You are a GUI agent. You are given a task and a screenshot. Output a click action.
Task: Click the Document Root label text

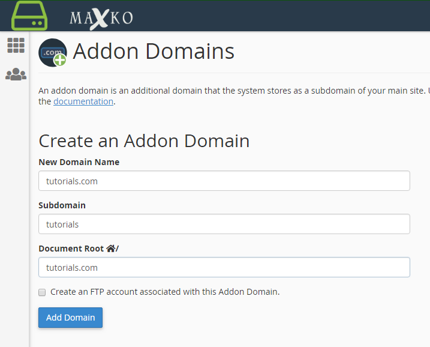[x=71, y=249]
